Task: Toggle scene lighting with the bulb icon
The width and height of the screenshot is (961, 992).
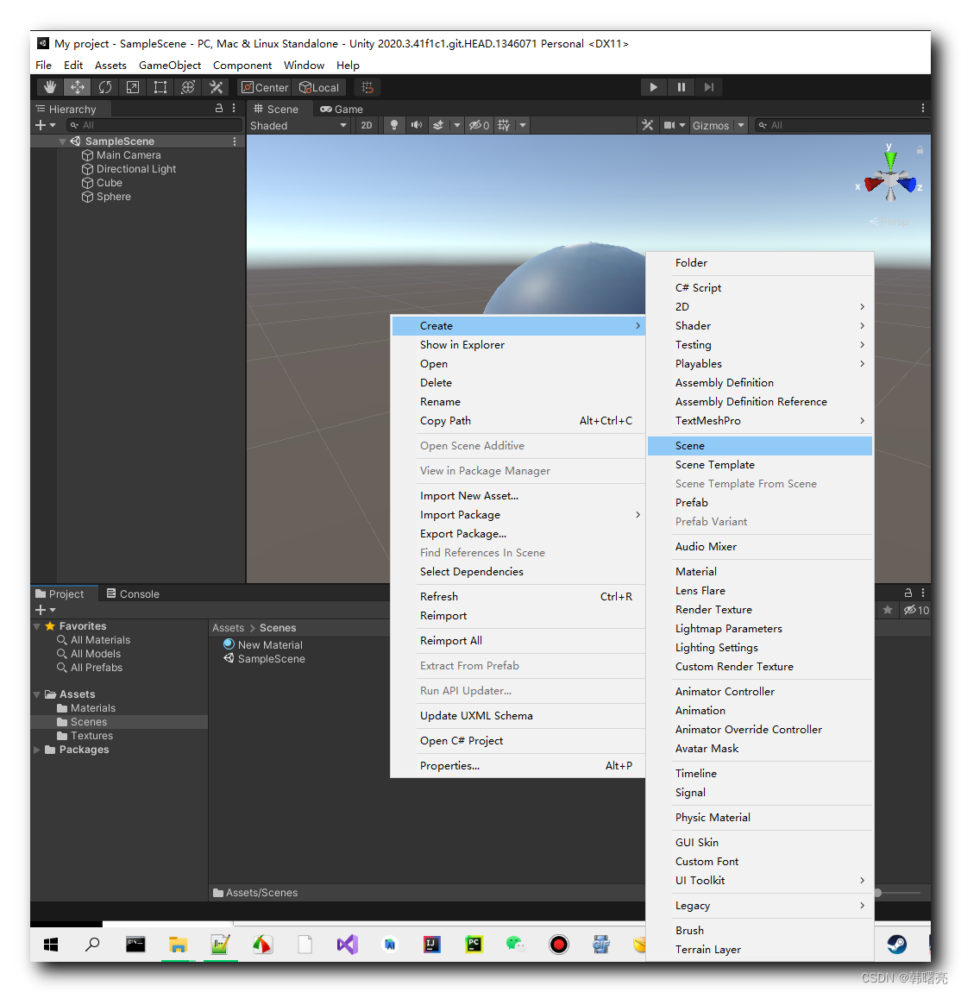Action: coord(393,125)
